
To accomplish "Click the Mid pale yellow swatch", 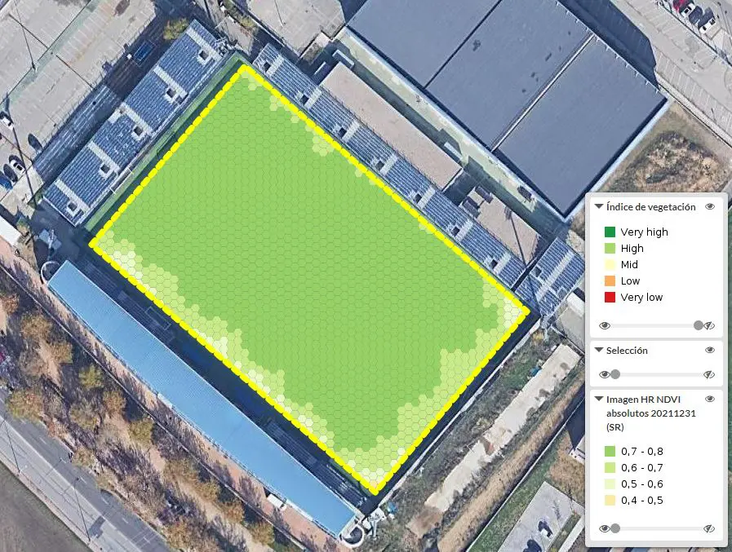I will point(610,264).
